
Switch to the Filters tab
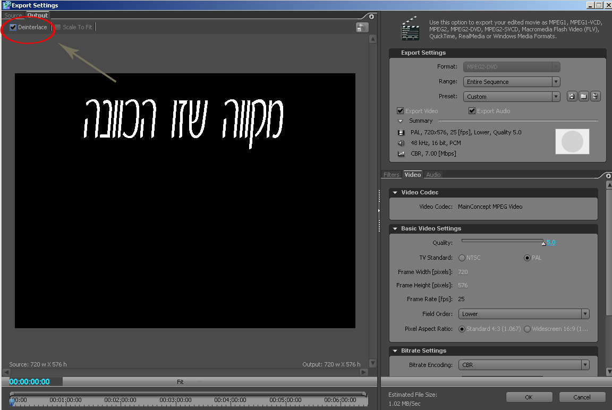click(392, 175)
